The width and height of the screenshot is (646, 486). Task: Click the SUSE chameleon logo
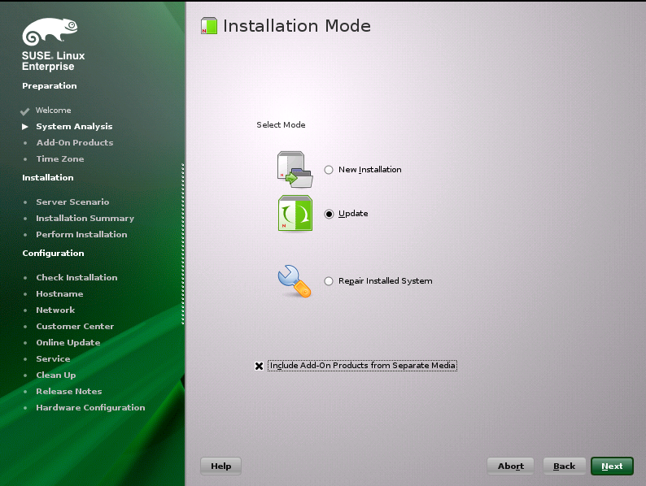click(50, 31)
